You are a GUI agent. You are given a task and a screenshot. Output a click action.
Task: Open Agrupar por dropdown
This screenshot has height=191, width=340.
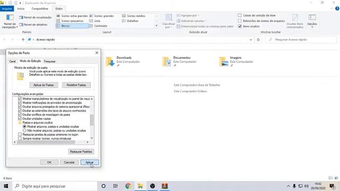pyautogui.click(x=188, y=15)
